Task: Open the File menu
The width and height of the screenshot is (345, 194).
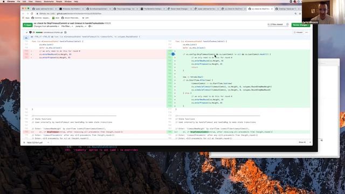Action: click(18, 2)
